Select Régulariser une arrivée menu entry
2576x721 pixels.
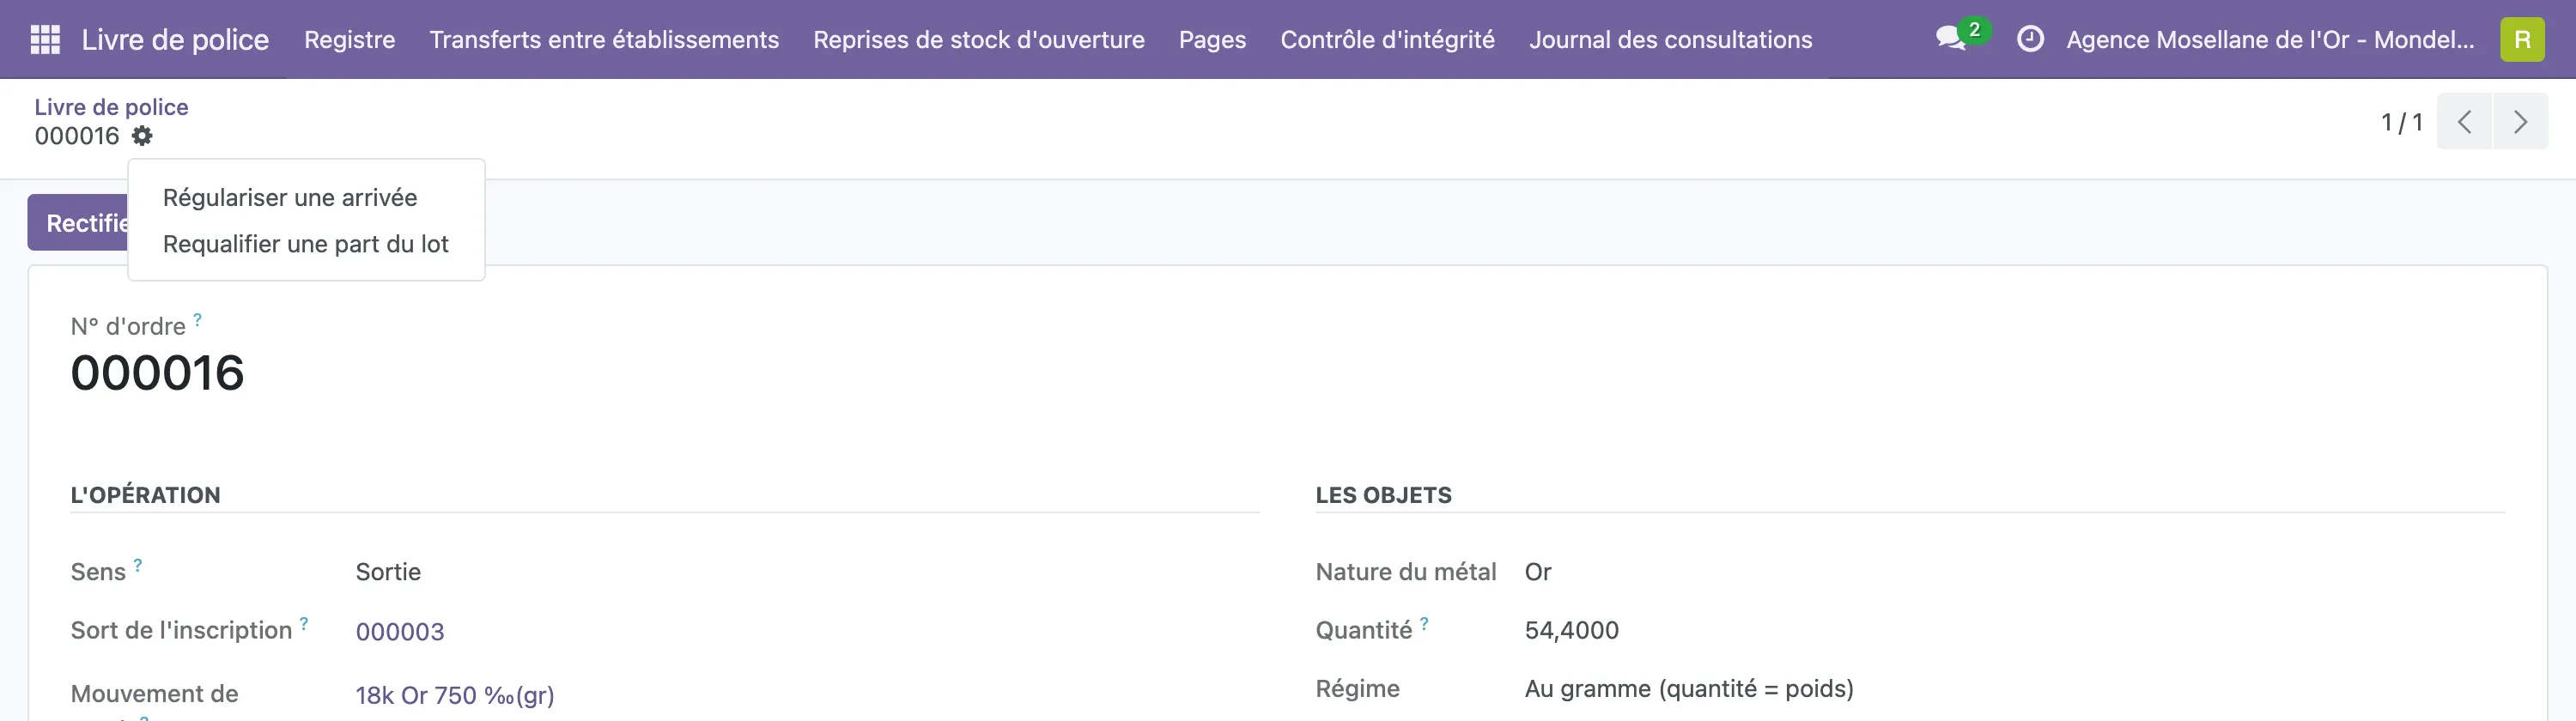pyautogui.click(x=290, y=198)
